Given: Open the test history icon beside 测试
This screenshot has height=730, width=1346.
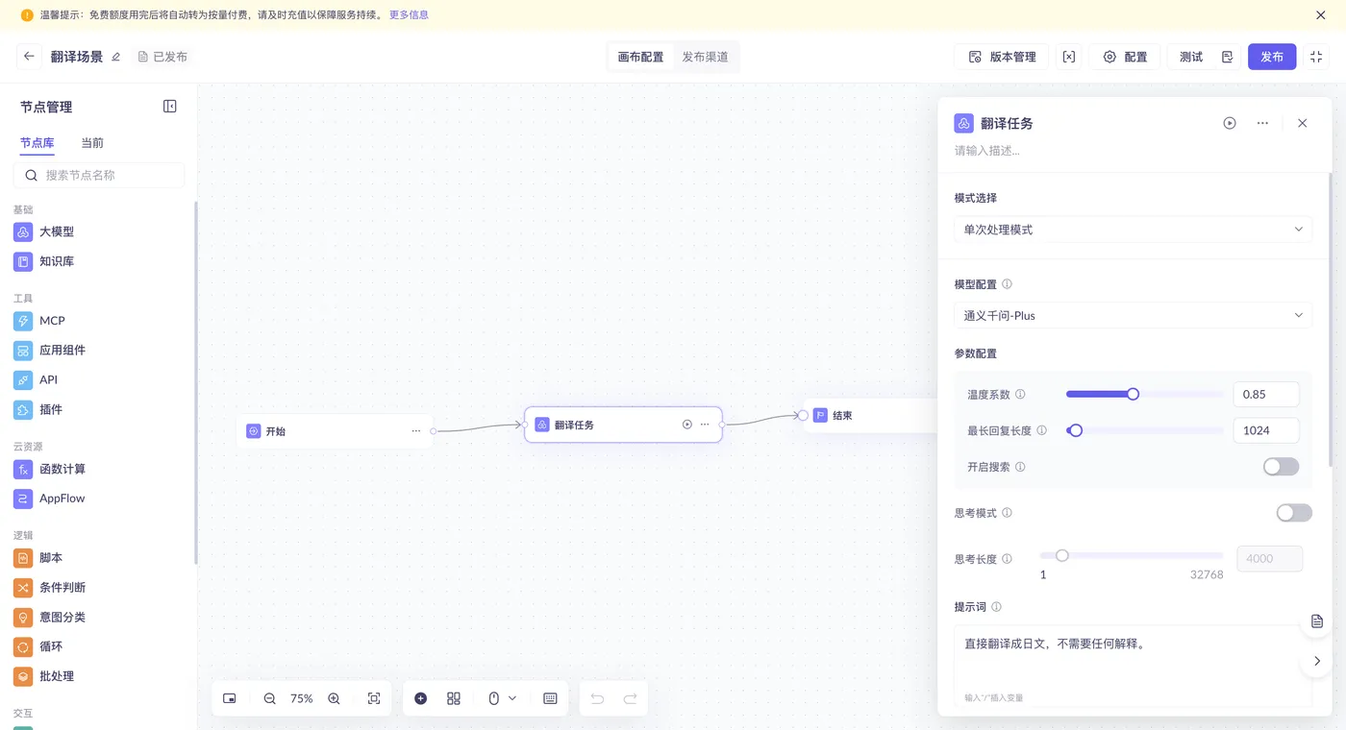Looking at the screenshot, I should click(x=1228, y=57).
